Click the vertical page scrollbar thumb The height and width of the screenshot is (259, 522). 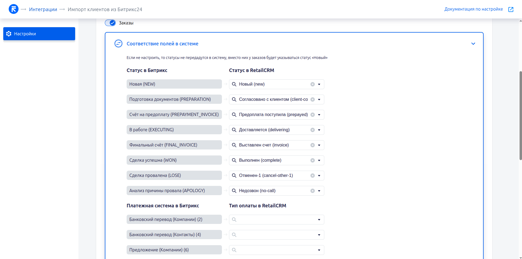[520, 116]
